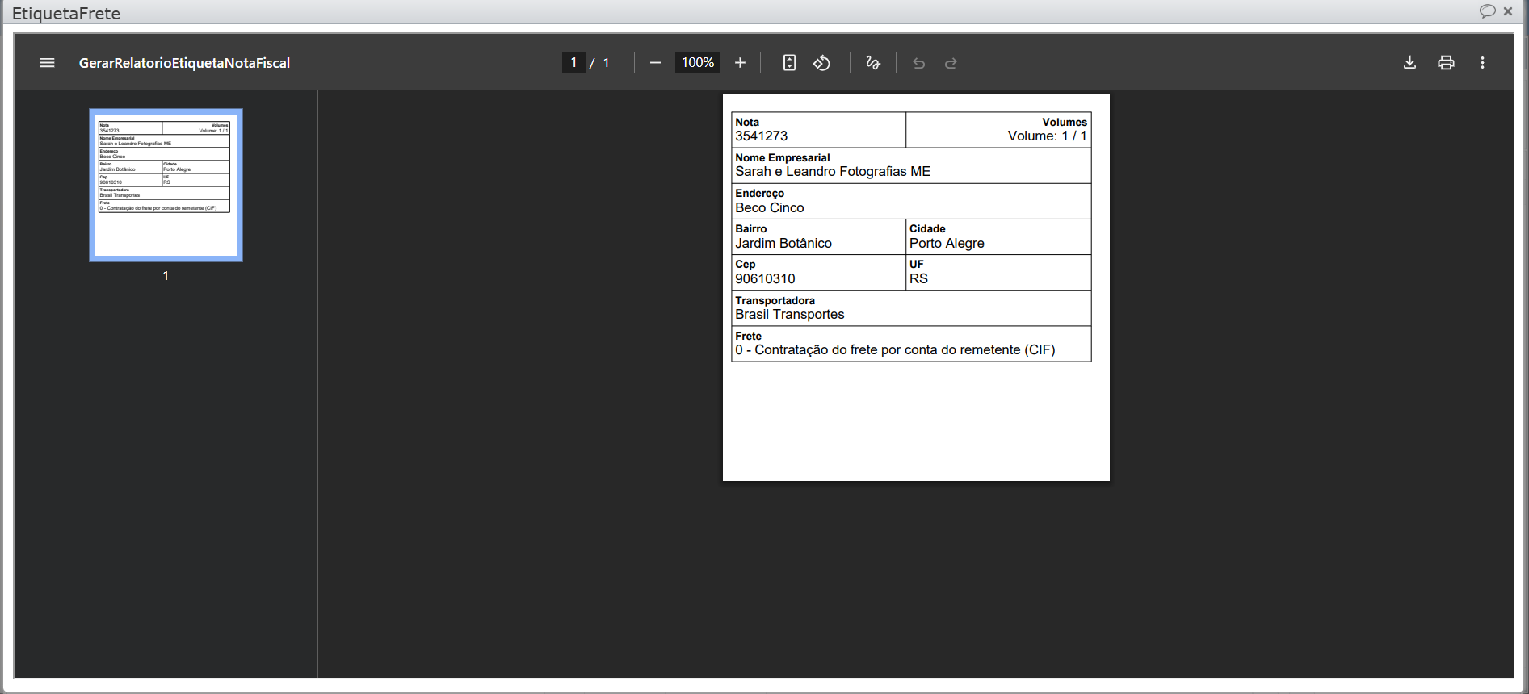Viewport: 1529px width, 694px height.
Task: Click the redo arrow in the toolbar
Action: click(x=951, y=63)
